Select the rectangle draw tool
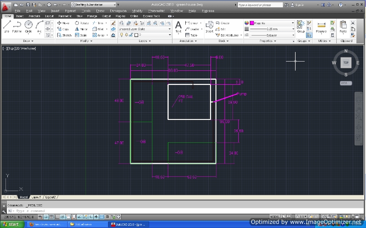 click(x=48, y=23)
